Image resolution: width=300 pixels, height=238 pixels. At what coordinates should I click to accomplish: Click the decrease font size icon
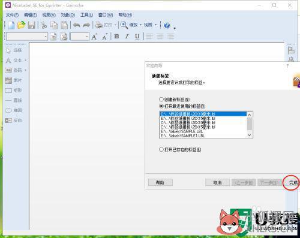[x=105, y=37]
